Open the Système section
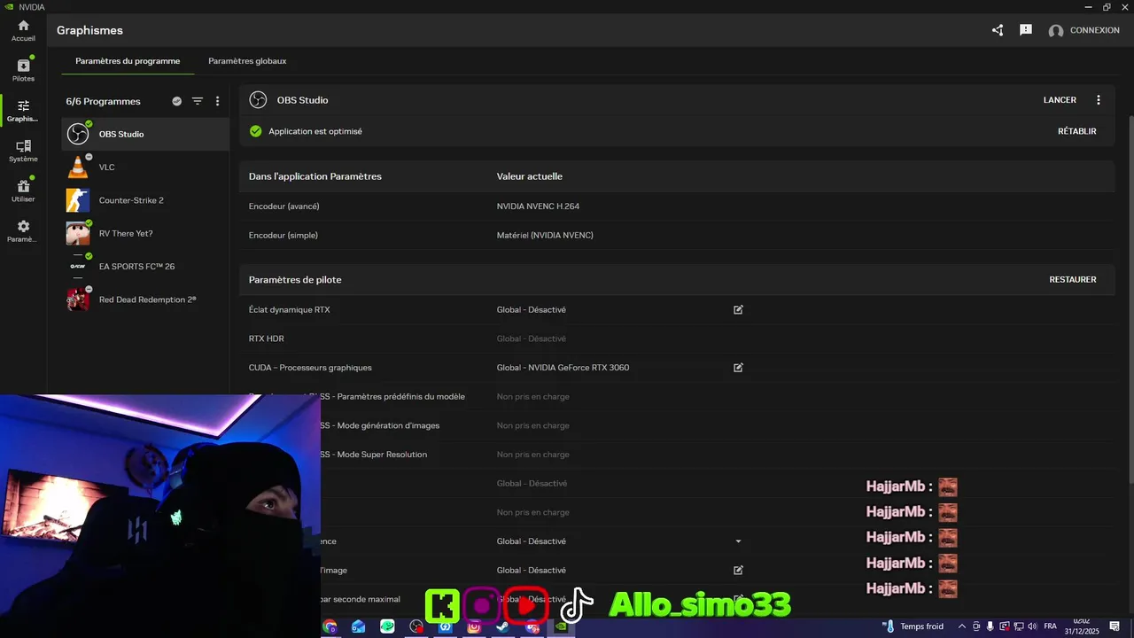This screenshot has width=1134, height=638. 24,151
